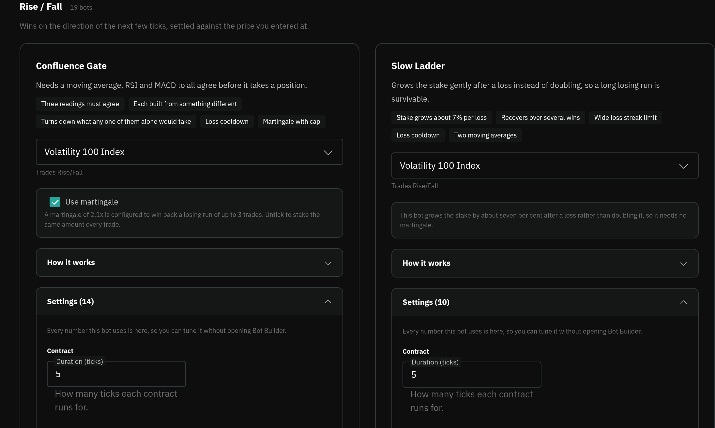Click Contract label in Slow Ladder settings
The height and width of the screenshot is (428, 715).
pyautogui.click(x=416, y=351)
